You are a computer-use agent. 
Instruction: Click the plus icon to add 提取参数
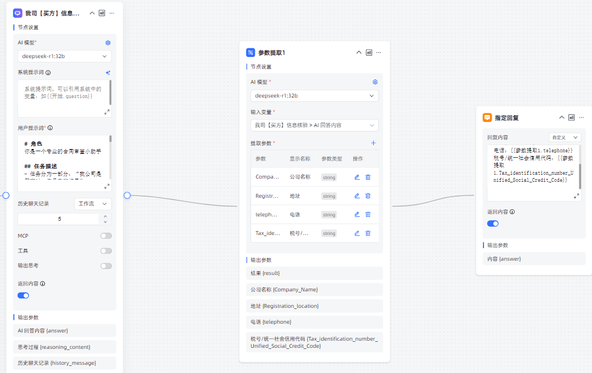coord(373,143)
